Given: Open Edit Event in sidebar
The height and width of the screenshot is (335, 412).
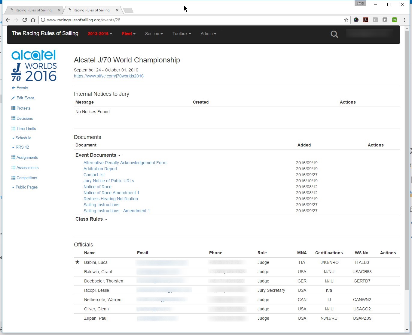Looking at the screenshot, I should [x=23, y=98].
